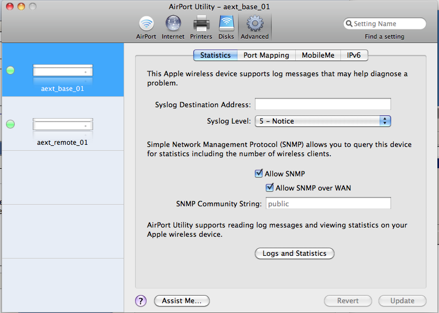This screenshot has width=439, height=313.
Task: Click the Assist Me button
Action: pyautogui.click(x=182, y=300)
